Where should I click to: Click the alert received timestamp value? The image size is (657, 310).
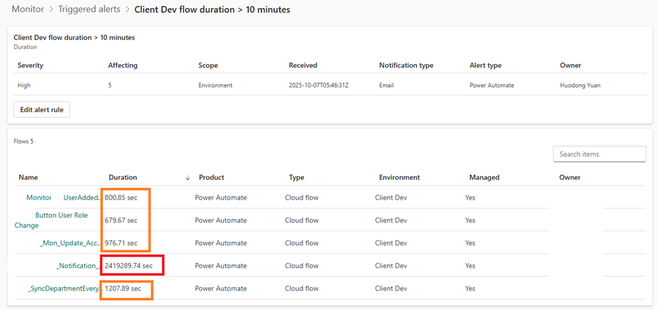(x=319, y=86)
